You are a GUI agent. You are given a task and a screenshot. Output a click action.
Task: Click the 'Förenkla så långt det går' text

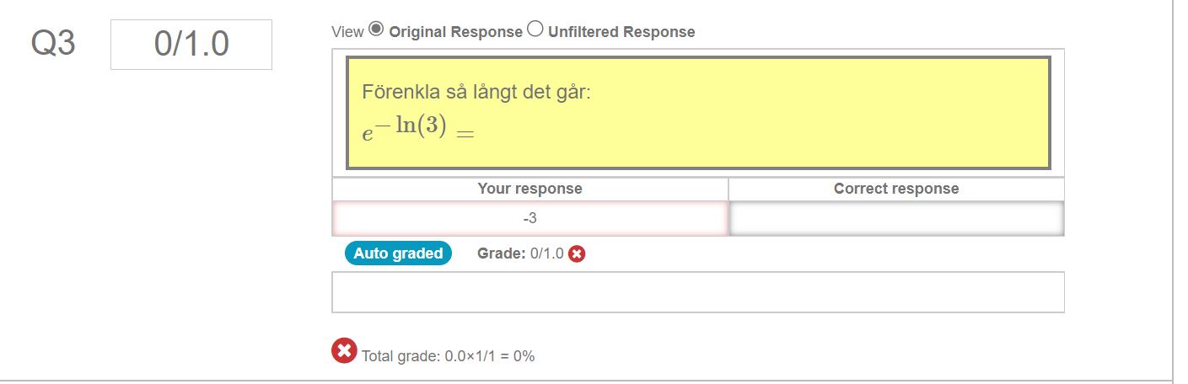click(x=476, y=92)
